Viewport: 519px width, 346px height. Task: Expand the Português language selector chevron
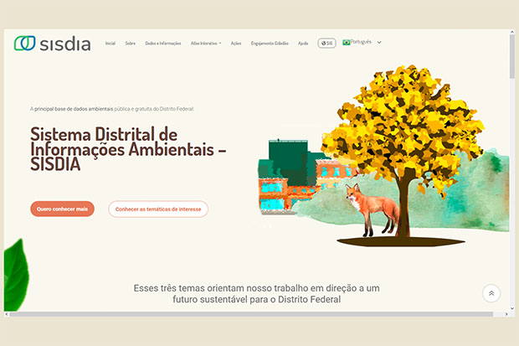[x=379, y=43]
